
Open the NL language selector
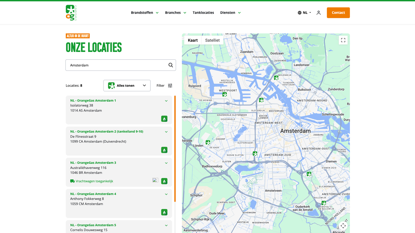[x=304, y=13]
